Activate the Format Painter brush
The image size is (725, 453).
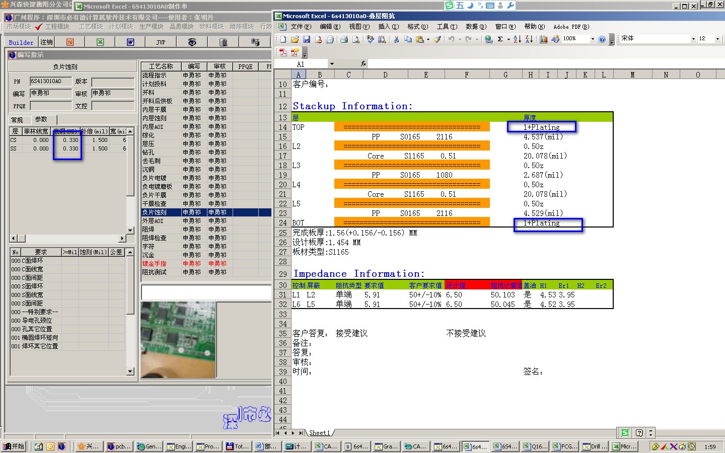pyautogui.click(x=438, y=39)
